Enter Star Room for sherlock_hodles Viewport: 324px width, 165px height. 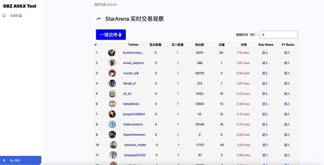tap(265, 145)
